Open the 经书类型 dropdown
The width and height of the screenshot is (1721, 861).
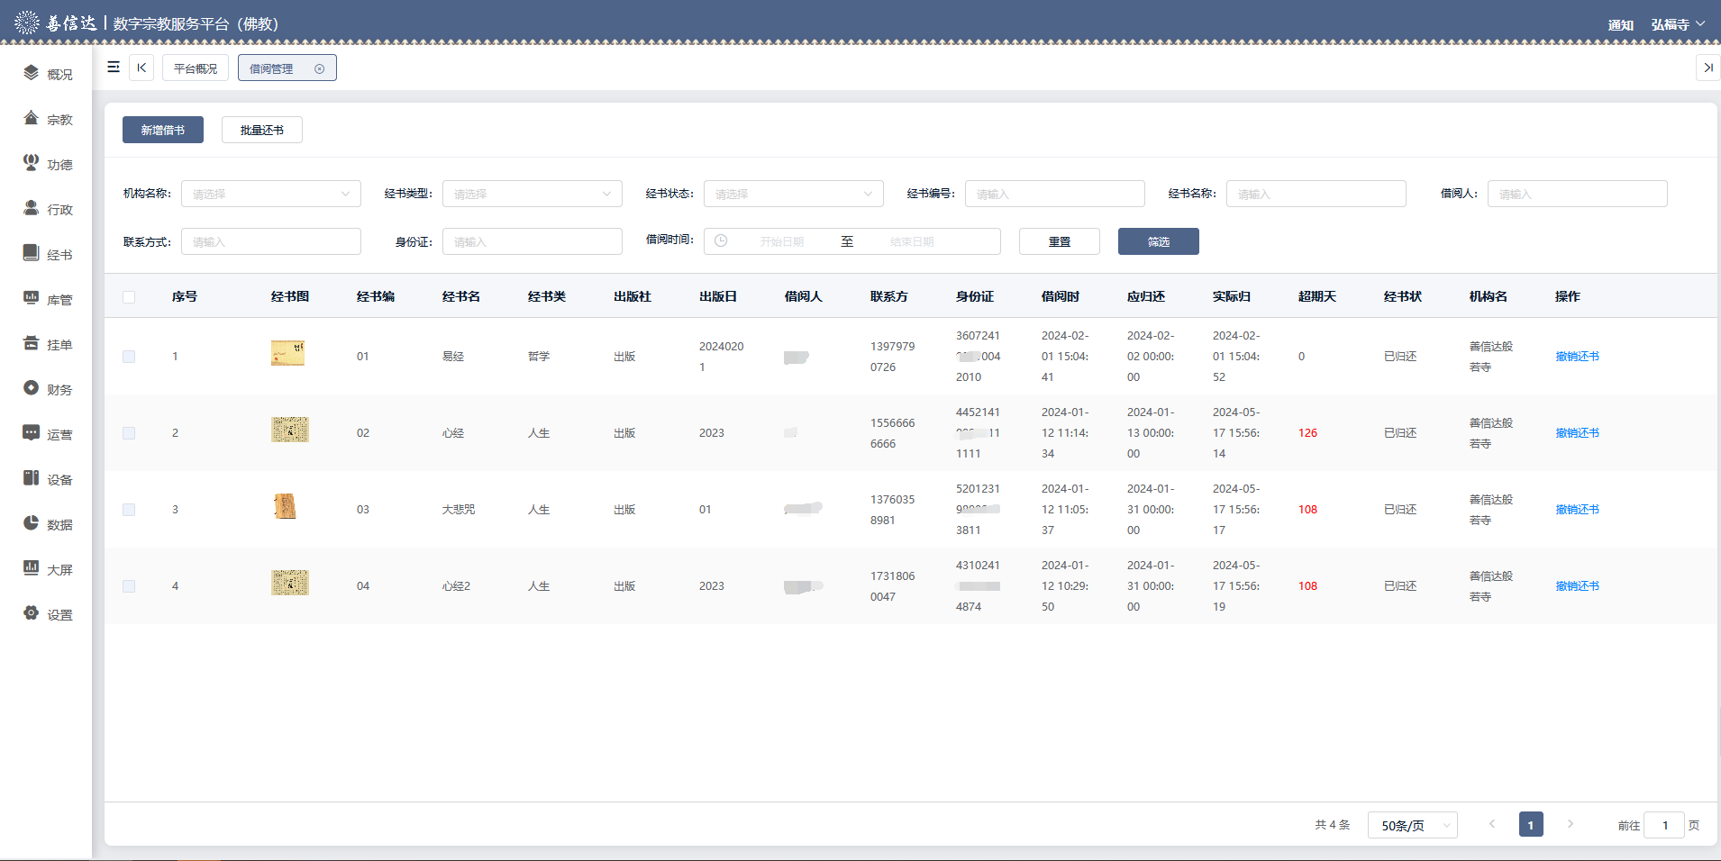click(x=532, y=194)
